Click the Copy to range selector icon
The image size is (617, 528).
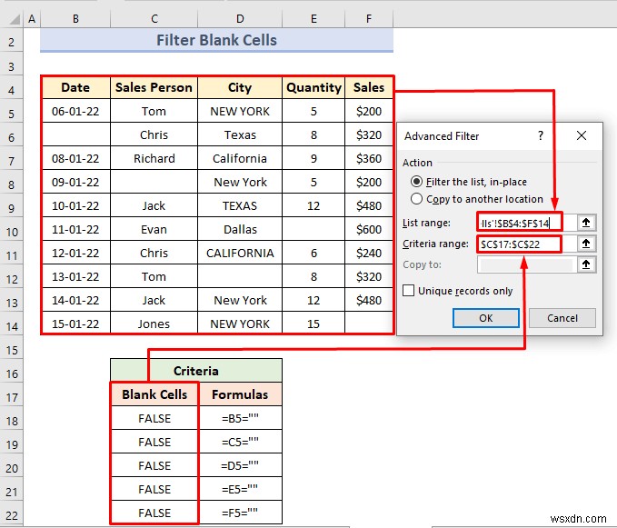click(x=586, y=264)
